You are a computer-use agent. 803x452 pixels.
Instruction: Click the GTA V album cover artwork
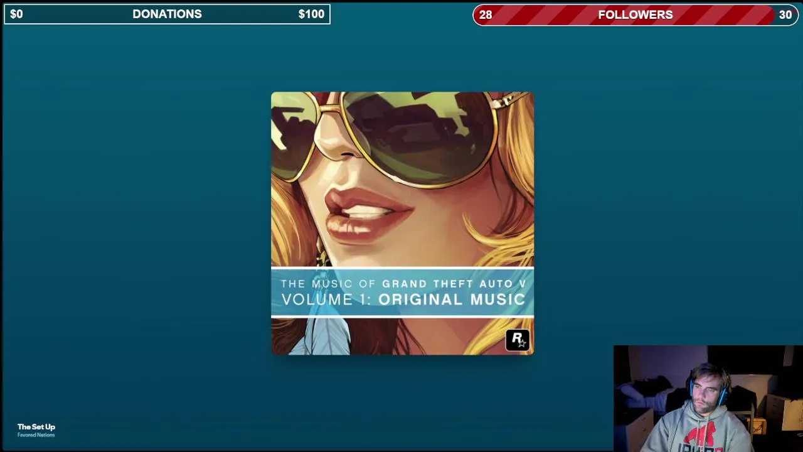[x=403, y=223]
